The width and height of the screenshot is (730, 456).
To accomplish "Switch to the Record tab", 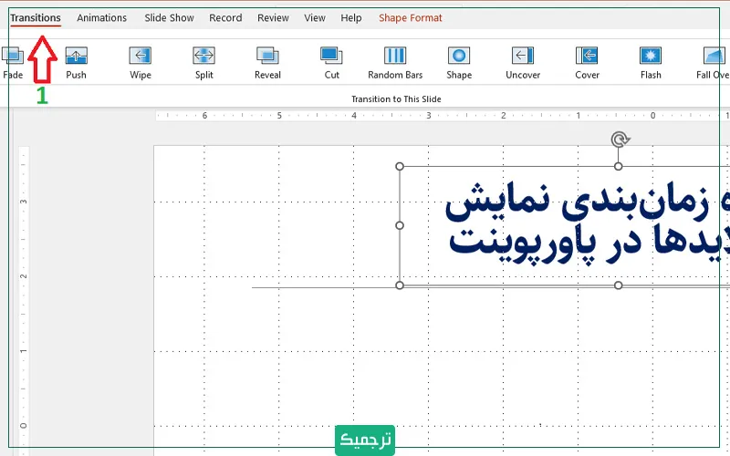I will [225, 18].
